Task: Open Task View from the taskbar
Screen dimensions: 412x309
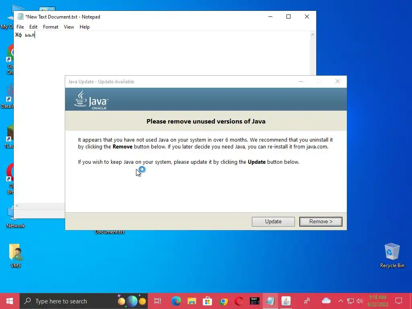Action: pos(158,301)
